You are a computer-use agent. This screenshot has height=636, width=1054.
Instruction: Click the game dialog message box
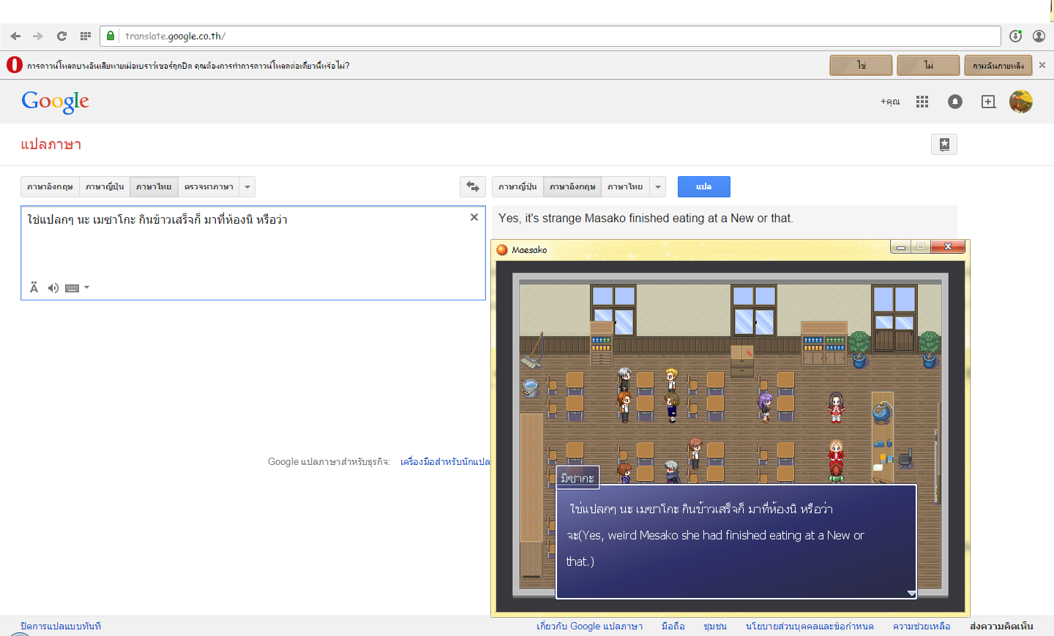(736, 542)
